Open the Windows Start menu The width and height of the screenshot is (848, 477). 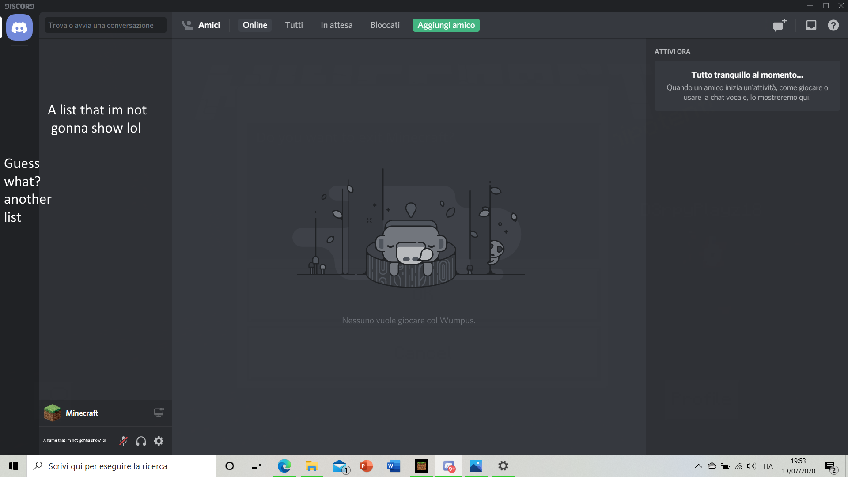pos(13,466)
